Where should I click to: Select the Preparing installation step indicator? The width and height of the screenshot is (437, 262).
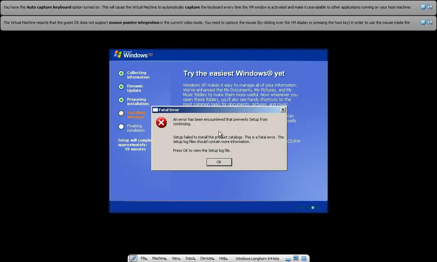(x=121, y=100)
